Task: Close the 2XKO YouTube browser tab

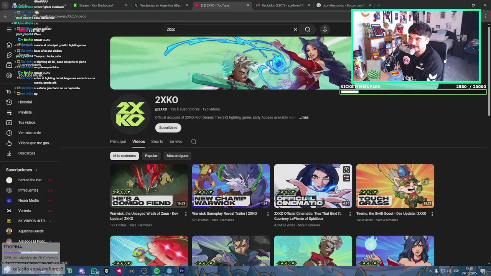Action: click(x=248, y=5)
